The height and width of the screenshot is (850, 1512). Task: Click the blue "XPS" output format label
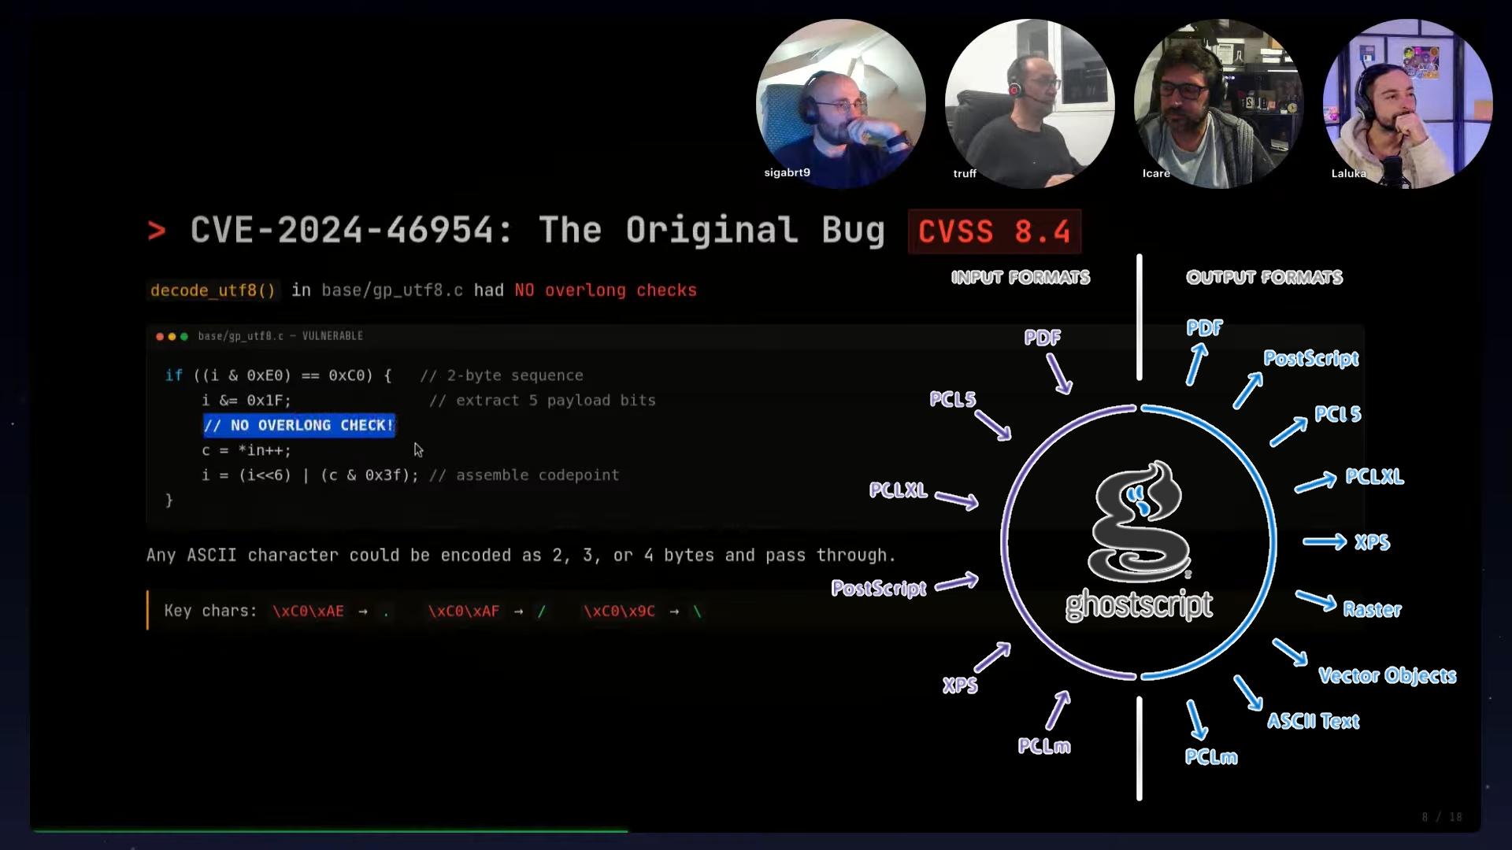[1372, 542]
